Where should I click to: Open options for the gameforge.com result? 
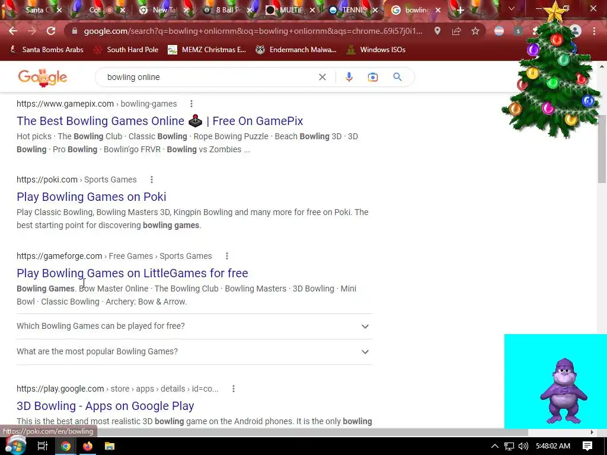[227, 256]
